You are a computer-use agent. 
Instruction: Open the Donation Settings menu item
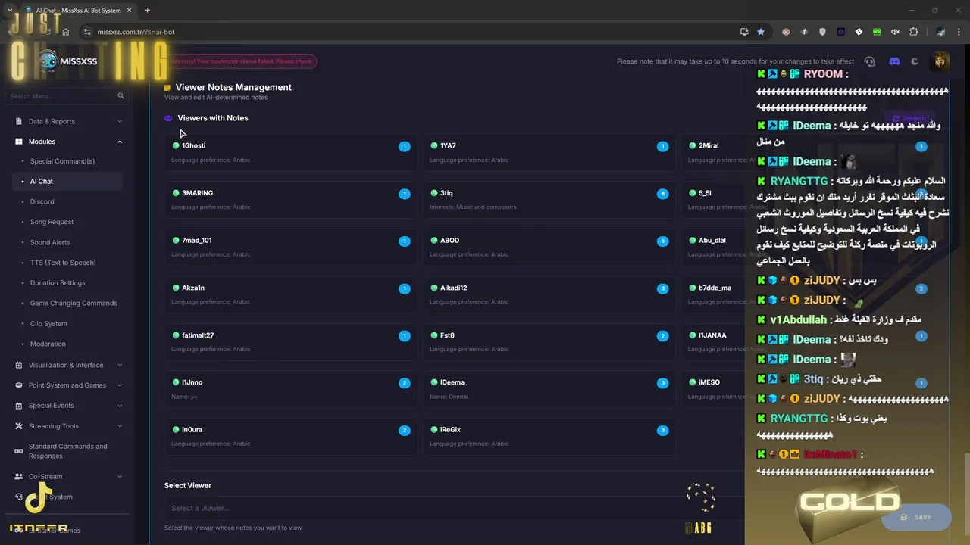(58, 283)
